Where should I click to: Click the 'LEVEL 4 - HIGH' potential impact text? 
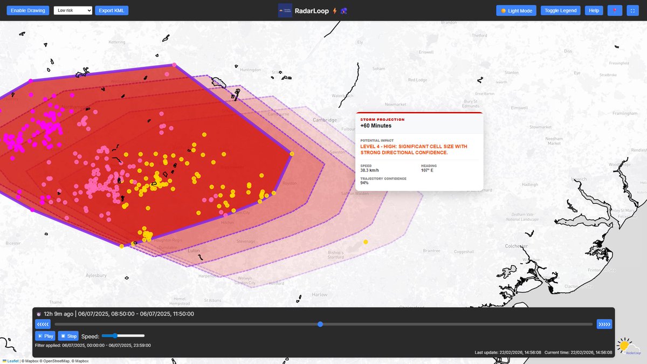tap(414, 149)
